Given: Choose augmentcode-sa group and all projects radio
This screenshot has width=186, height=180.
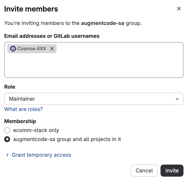Looking at the screenshot, I should [7, 139].
